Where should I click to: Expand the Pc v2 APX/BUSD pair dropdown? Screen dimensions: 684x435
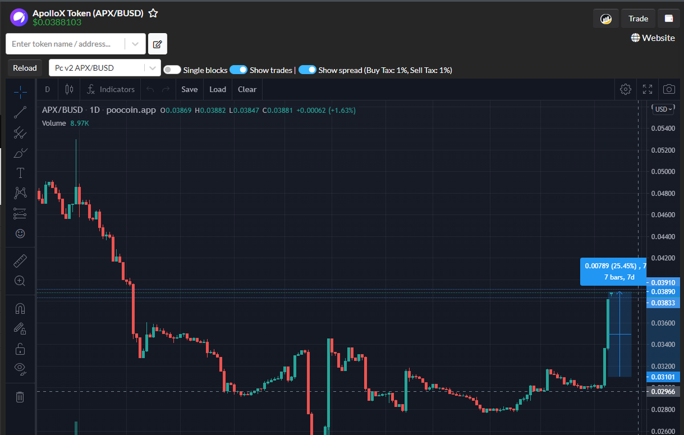153,68
